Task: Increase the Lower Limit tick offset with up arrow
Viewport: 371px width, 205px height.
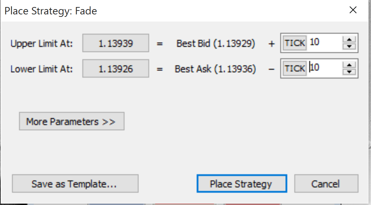Action: [349, 65]
